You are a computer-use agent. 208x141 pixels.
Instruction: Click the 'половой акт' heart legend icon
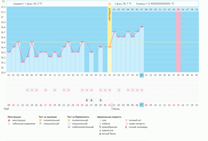click(x=126, y=120)
